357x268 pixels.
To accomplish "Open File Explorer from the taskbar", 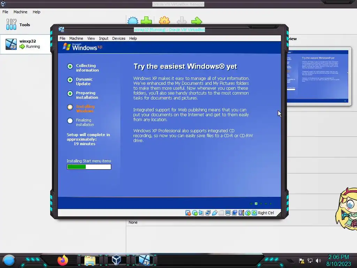I will (90, 260).
